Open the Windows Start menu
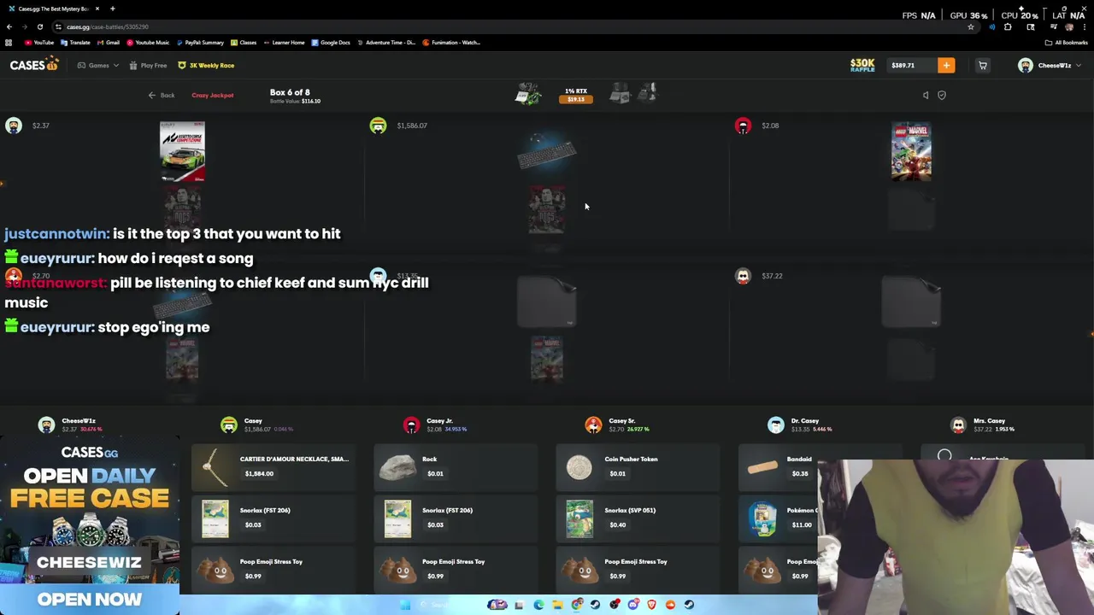The height and width of the screenshot is (615, 1094). [405, 605]
